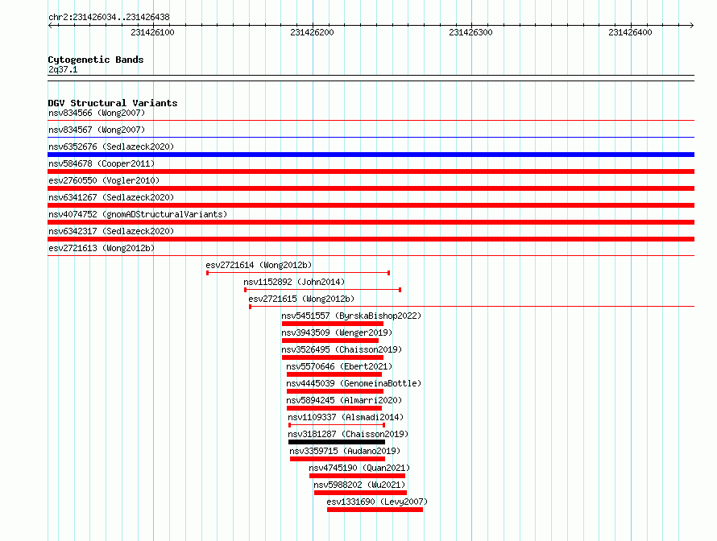The image size is (717, 541).
Task: Click the red esv1331690 (Levy2007) bar
Action: coord(375,510)
